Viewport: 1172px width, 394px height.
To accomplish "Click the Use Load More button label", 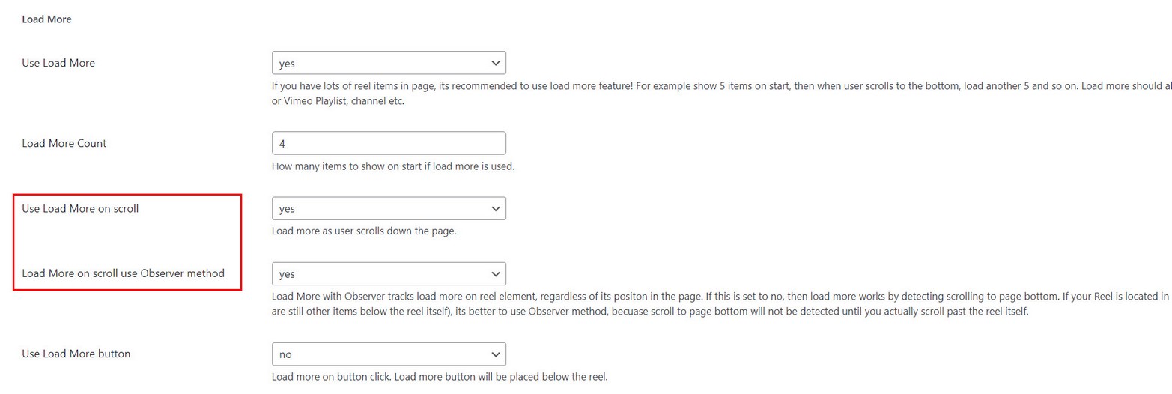I will pos(76,353).
